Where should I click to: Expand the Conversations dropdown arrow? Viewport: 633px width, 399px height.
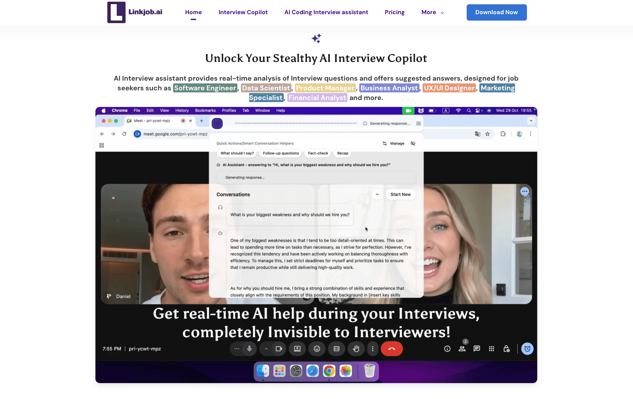tap(377, 194)
